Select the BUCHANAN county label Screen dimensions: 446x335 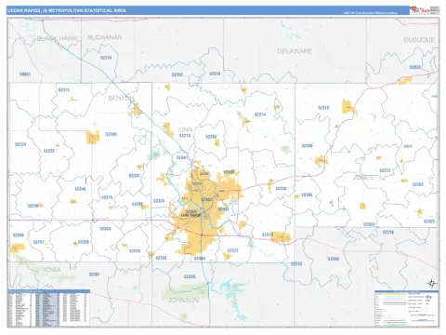click(105, 37)
